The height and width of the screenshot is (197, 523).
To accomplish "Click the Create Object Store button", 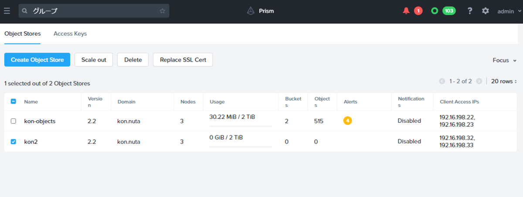I will pyautogui.click(x=37, y=60).
